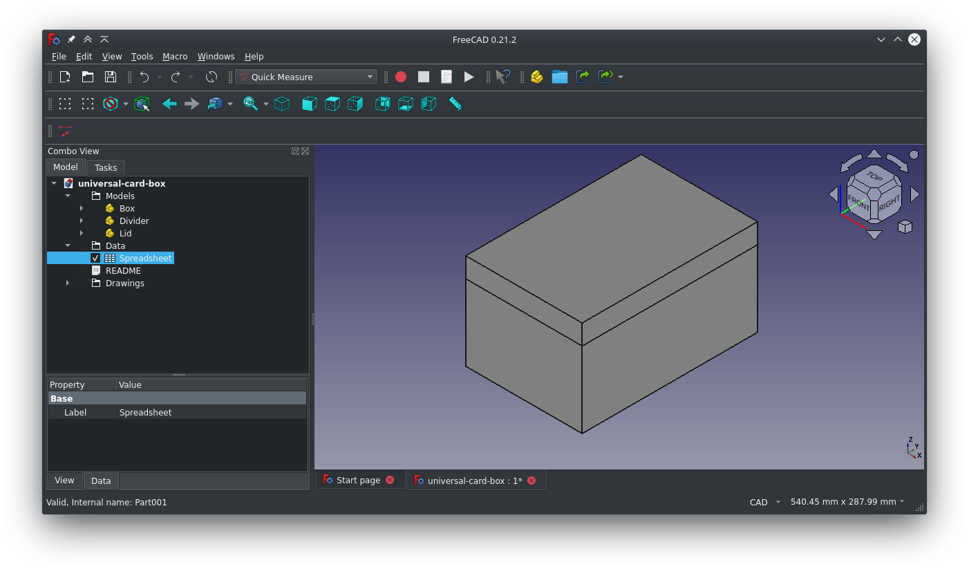Collapse the Models group in the tree
969x569 pixels.
click(68, 196)
